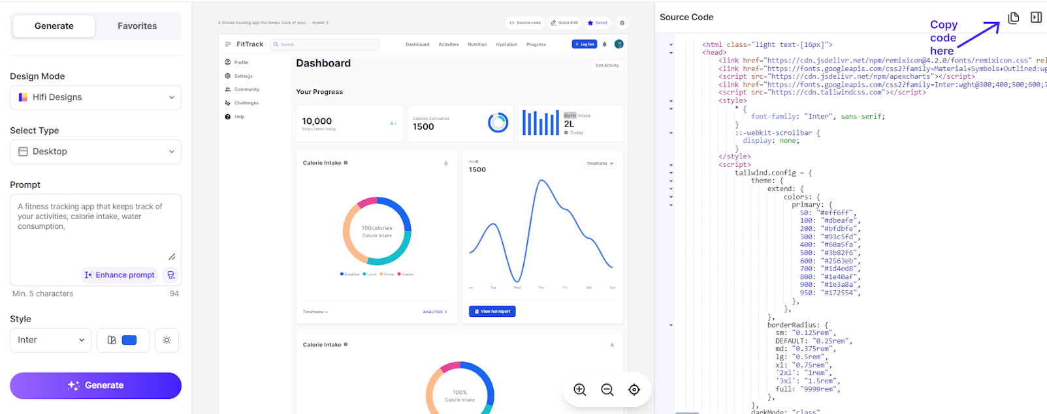Open Settings in the FitTrack sidebar
1047x414 pixels.
click(238, 76)
